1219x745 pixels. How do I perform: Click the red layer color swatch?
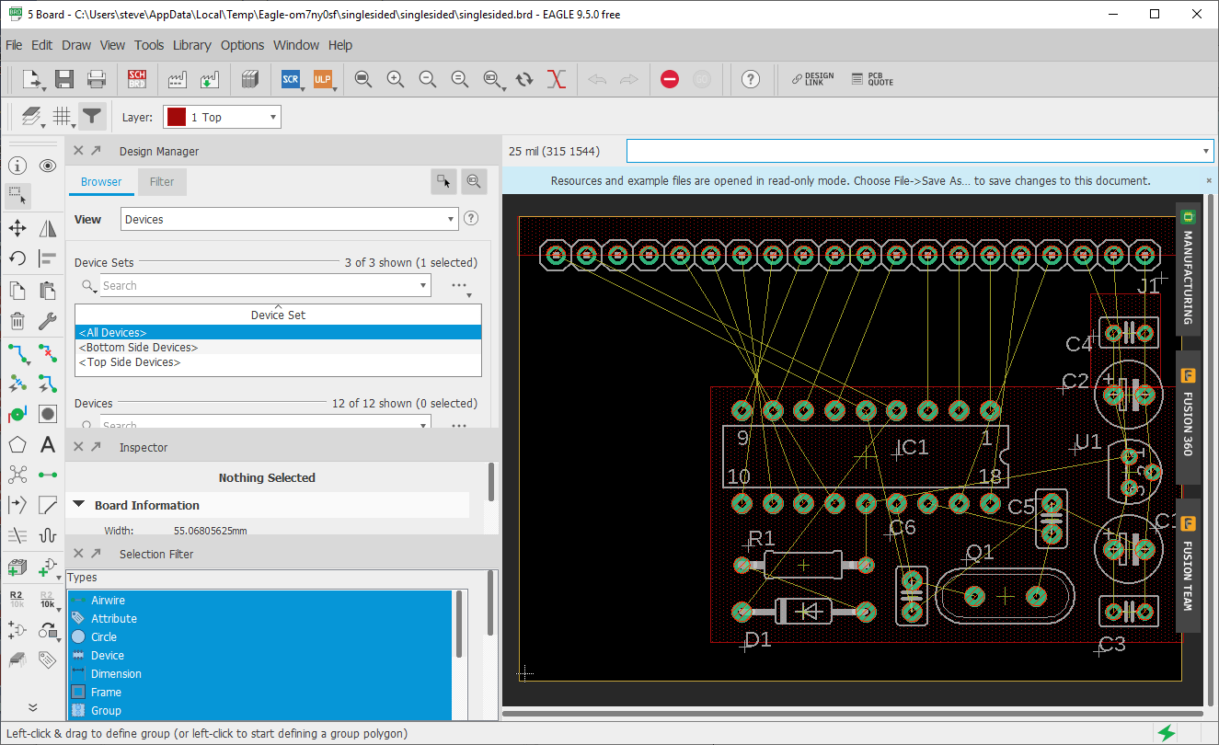pos(175,117)
